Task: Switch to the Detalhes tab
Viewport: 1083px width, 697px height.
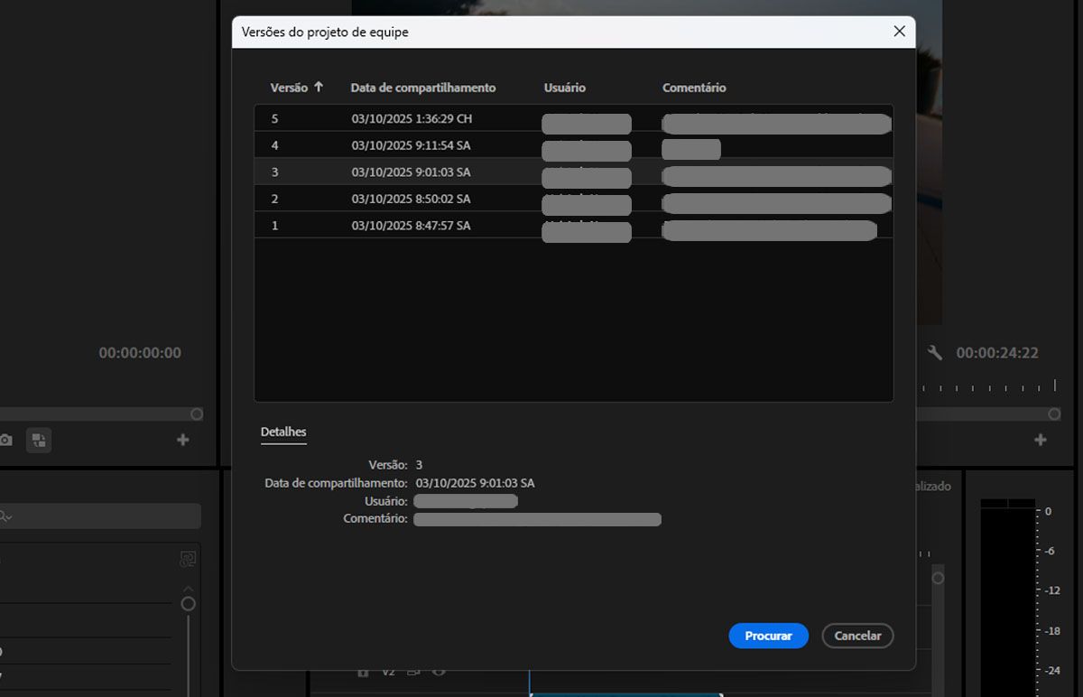Action: [282, 432]
